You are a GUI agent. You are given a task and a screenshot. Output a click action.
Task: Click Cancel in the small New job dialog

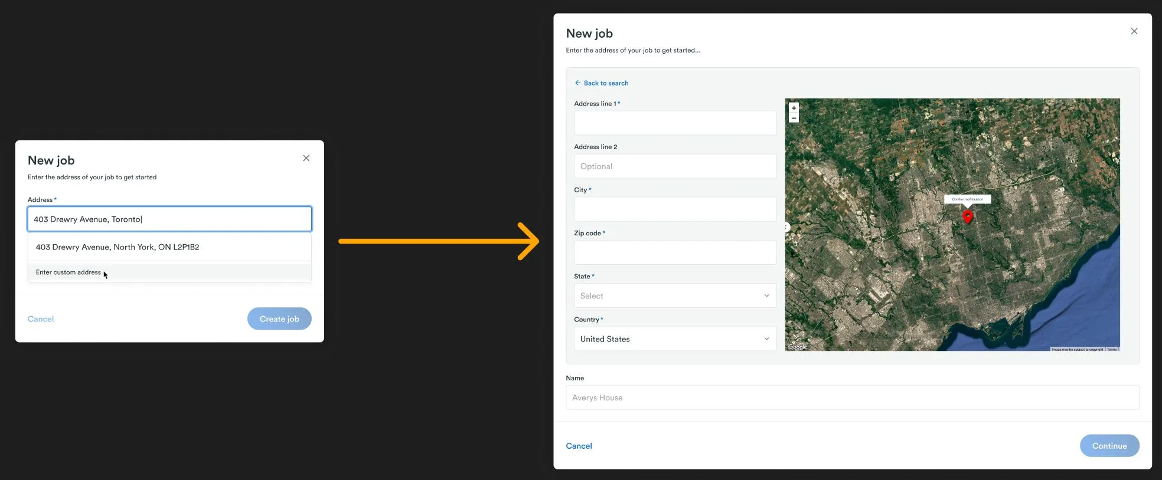[x=41, y=319]
